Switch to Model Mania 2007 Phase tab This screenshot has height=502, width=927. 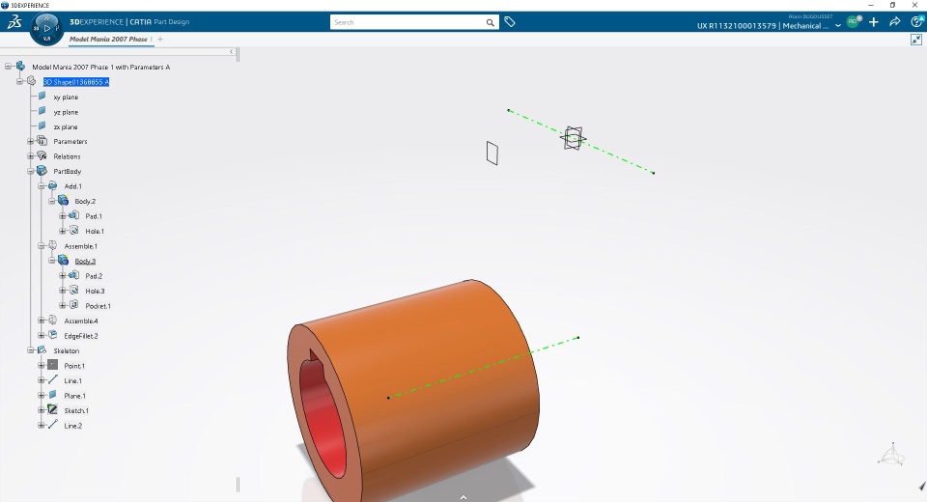(109, 39)
